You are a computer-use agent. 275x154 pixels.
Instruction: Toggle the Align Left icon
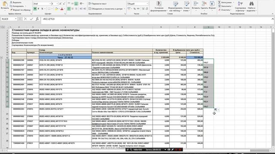tap(69, 9)
